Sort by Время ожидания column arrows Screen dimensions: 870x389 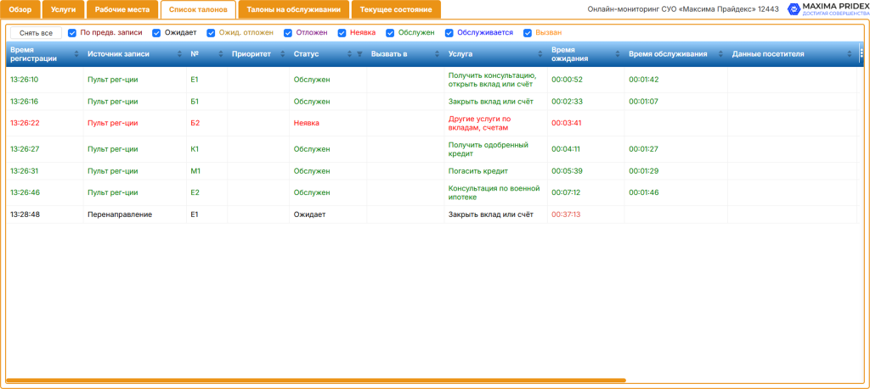[x=618, y=54]
